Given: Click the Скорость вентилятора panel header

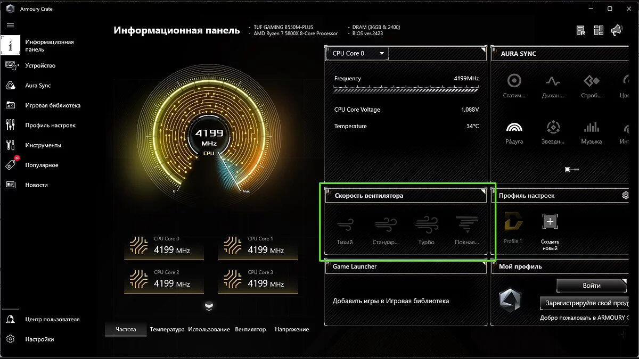Looking at the screenshot, I should point(406,196).
